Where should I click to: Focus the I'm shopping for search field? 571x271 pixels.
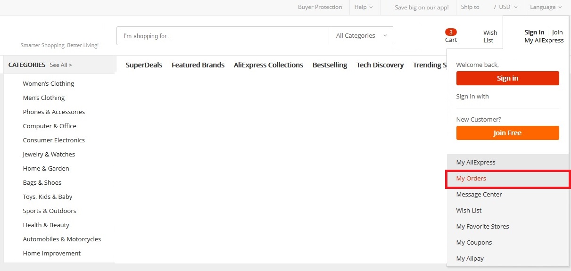[x=223, y=36]
